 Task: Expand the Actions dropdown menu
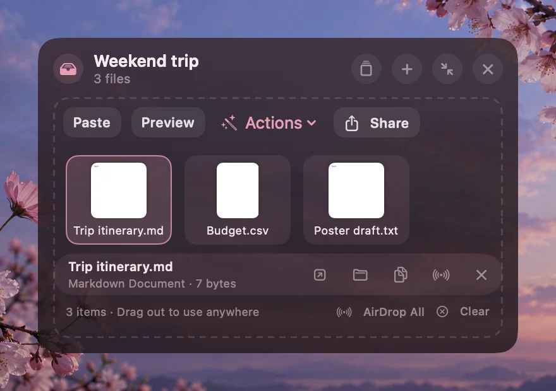coord(269,123)
